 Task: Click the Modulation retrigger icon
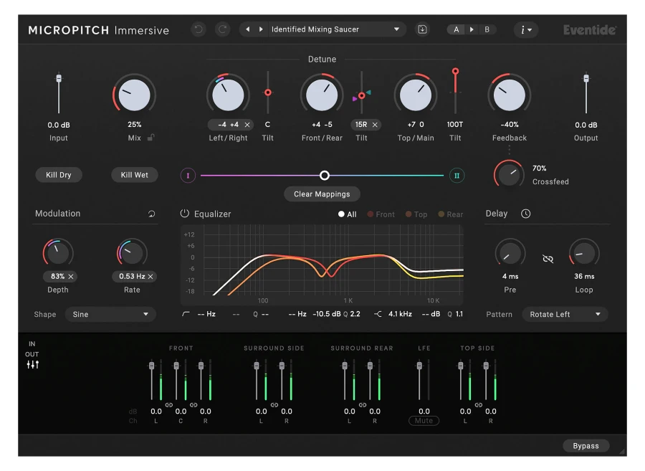pyautogui.click(x=151, y=214)
